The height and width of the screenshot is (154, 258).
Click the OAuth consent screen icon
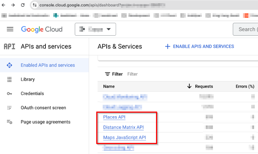(9, 108)
